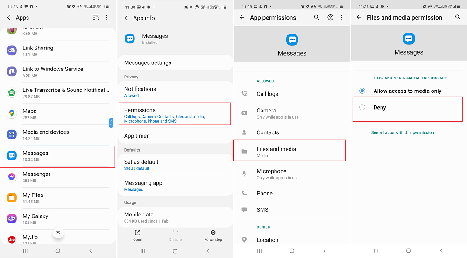
Task: Tap the Media and devices icon
Action: pos(12,135)
